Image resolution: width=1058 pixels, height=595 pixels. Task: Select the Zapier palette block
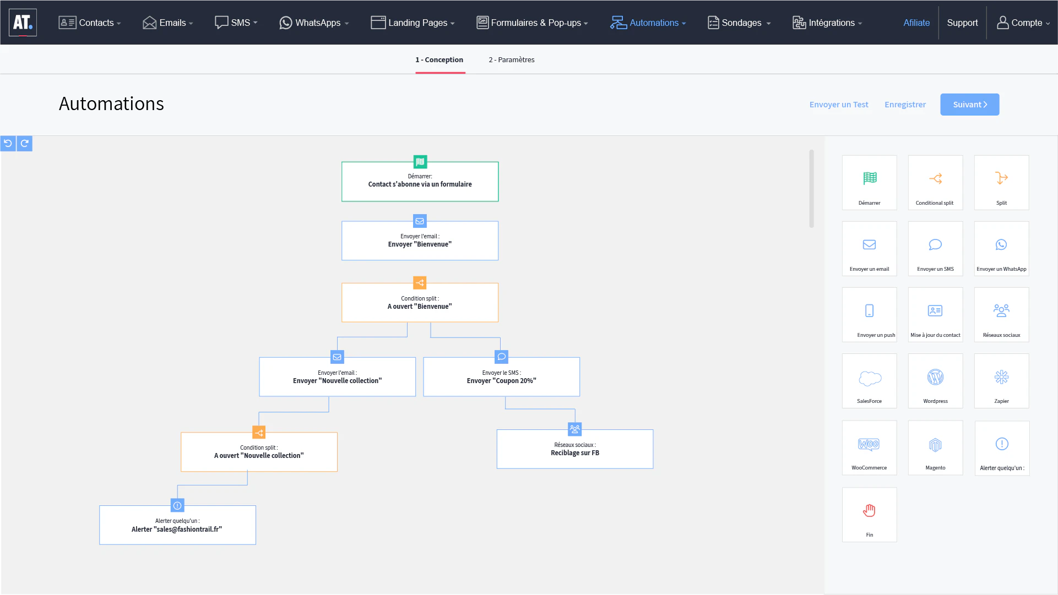point(1001,381)
